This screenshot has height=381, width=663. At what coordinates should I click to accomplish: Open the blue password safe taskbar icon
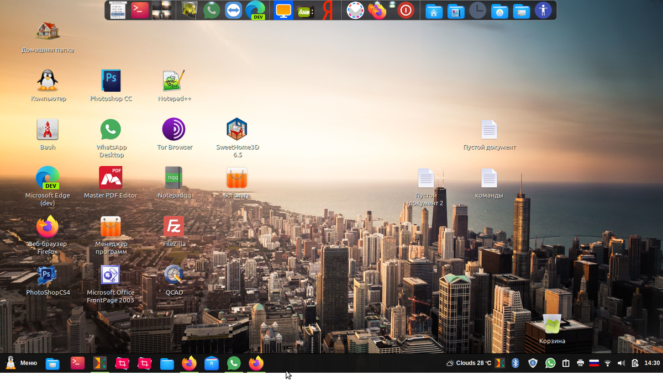pyautogui.click(x=212, y=363)
